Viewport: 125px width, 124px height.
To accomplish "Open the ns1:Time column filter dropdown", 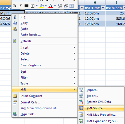I will (103, 8).
